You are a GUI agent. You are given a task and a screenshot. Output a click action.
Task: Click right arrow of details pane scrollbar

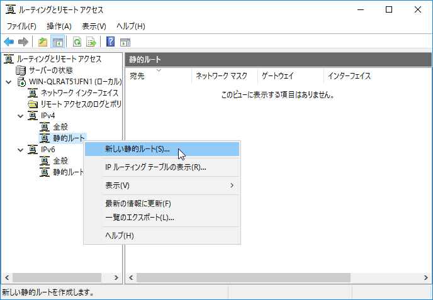[x=426, y=277]
